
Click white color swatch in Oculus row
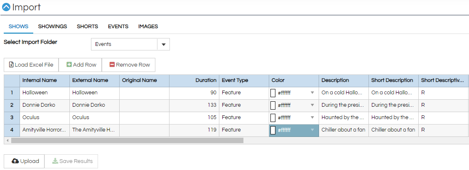[273, 117]
